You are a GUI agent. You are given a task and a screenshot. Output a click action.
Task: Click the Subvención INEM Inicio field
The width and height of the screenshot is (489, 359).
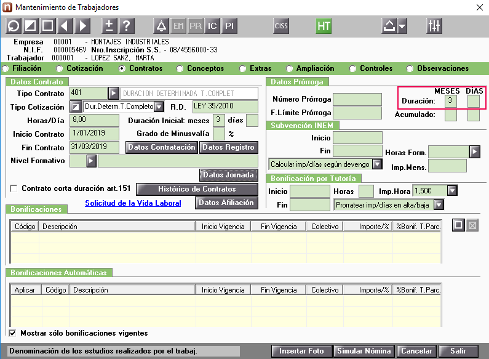358,138
